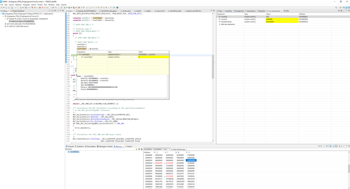Click the red Terminate debug icon
350x189 pixels.
(40, 7)
